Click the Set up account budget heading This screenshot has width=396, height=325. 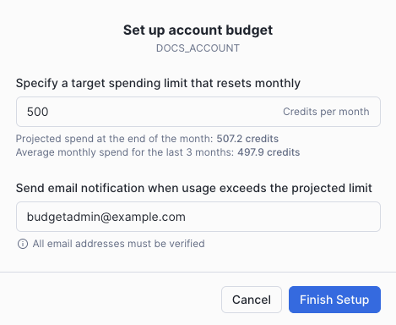[x=198, y=30]
